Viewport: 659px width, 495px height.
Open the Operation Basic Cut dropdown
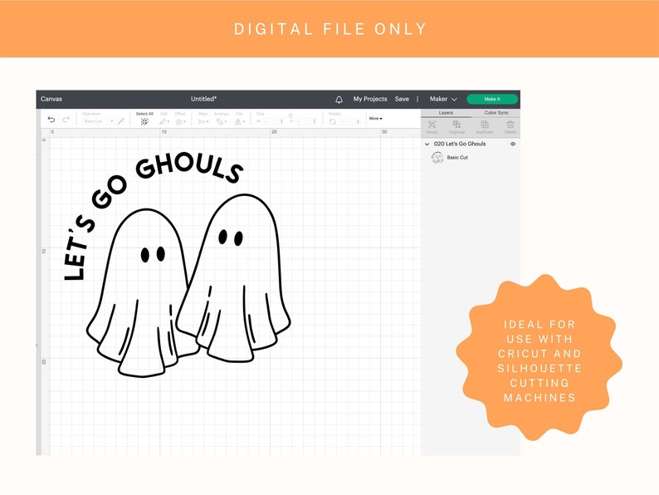click(98, 121)
